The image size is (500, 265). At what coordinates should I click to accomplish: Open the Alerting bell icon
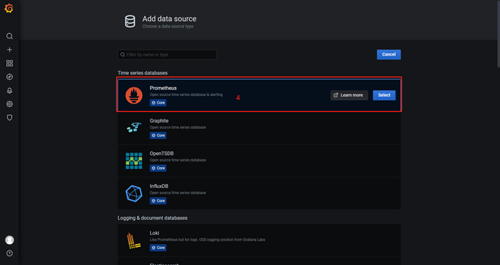[10, 90]
